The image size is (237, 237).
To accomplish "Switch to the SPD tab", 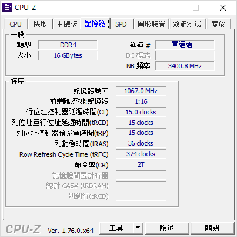I will click(x=121, y=24).
